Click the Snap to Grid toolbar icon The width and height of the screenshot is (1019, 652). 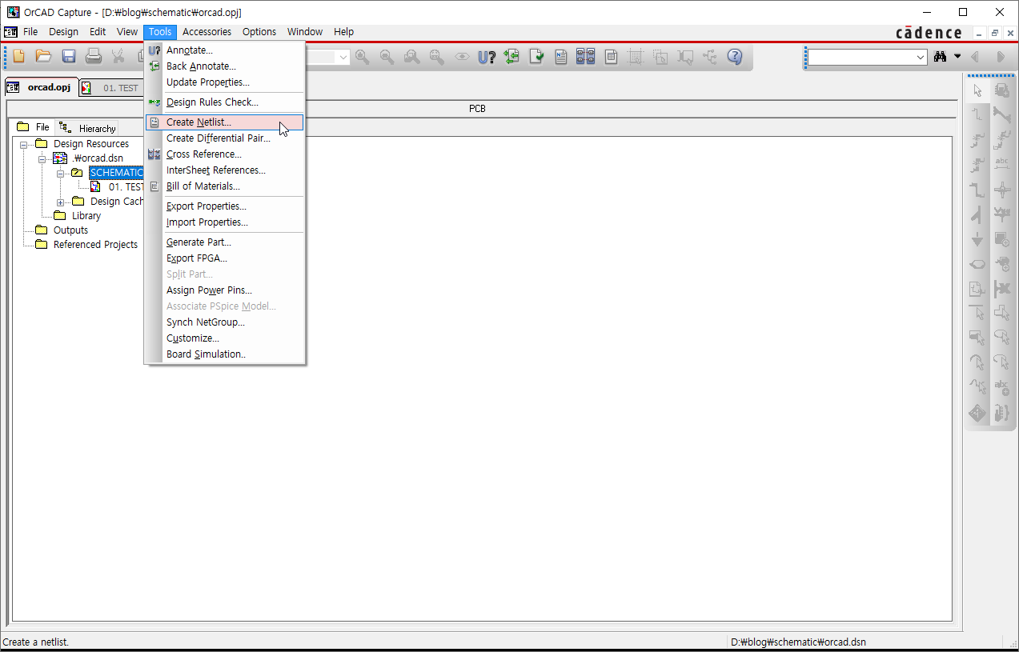tap(636, 57)
